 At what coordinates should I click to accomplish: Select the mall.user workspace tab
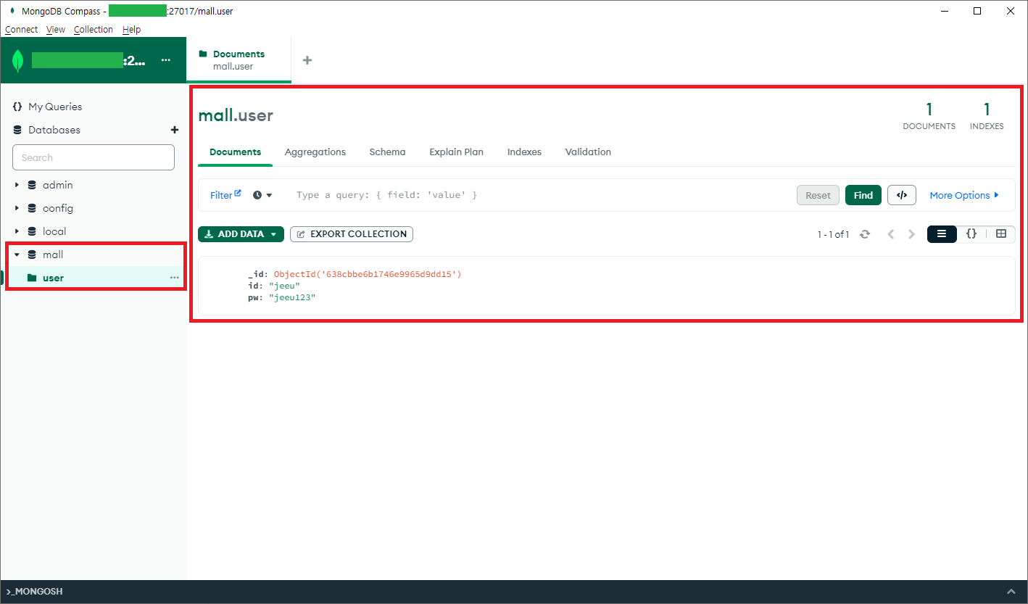click(x=239, y=60)
